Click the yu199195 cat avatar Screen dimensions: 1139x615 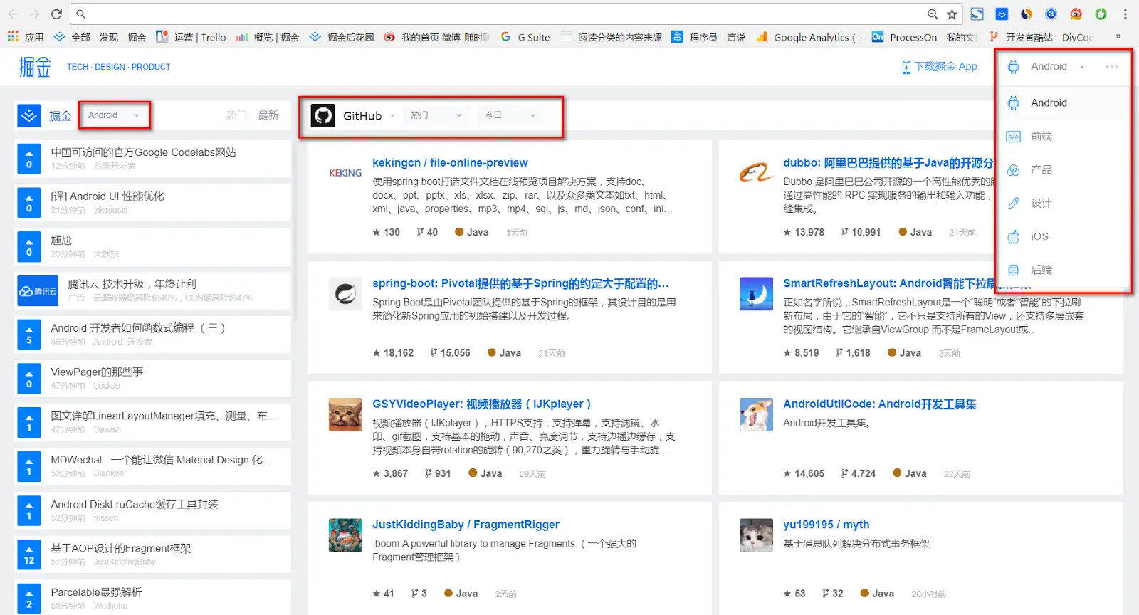(x=756, y=535)
